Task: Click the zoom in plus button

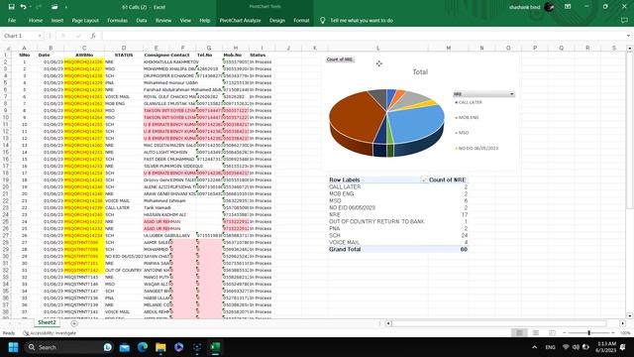Action: pos(613,333)
